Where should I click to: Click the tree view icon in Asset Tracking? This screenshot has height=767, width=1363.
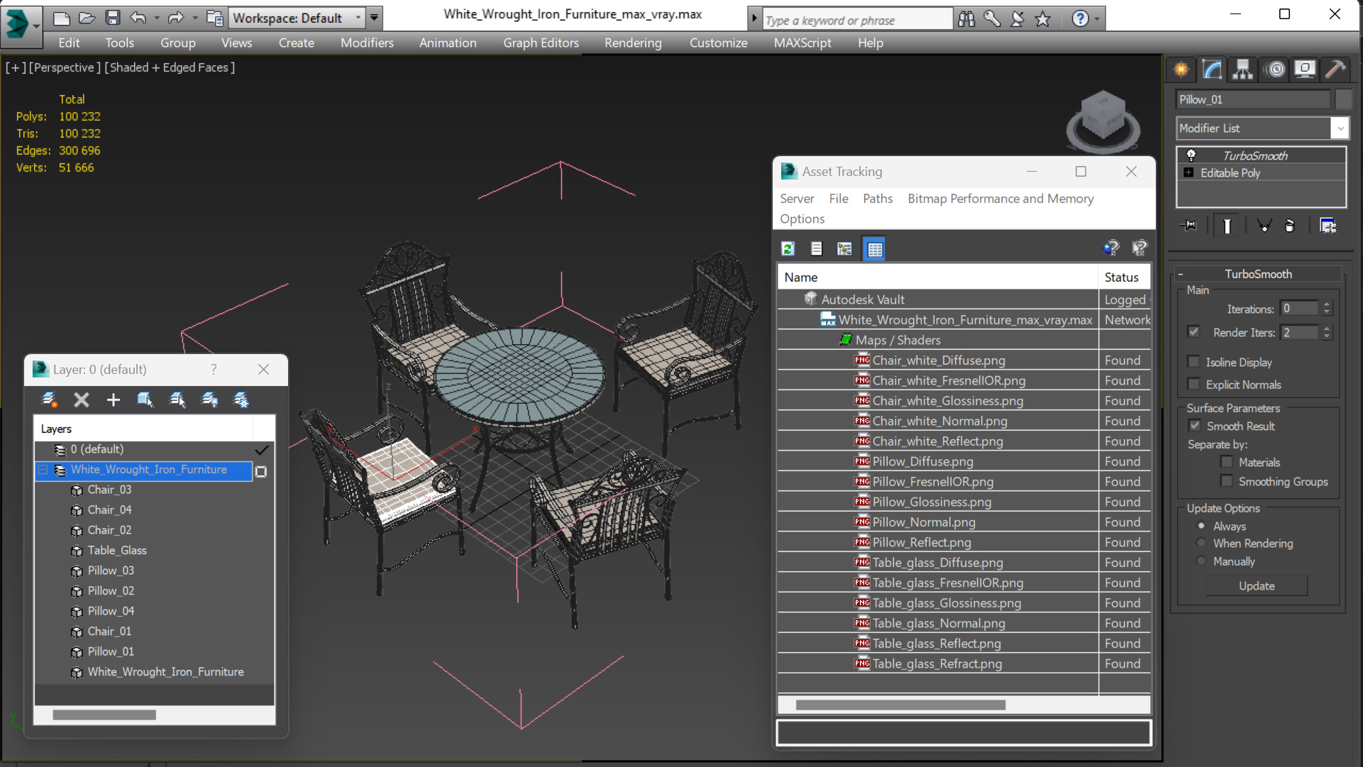coord(844,249)
